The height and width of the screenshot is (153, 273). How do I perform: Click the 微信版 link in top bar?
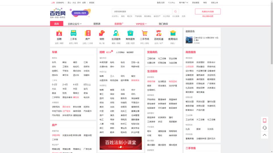(92, 3)
